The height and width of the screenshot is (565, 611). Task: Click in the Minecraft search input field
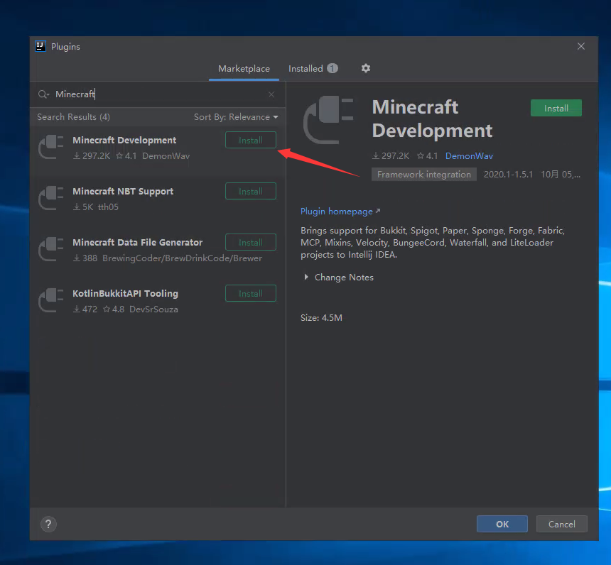(x=156, y=94)
